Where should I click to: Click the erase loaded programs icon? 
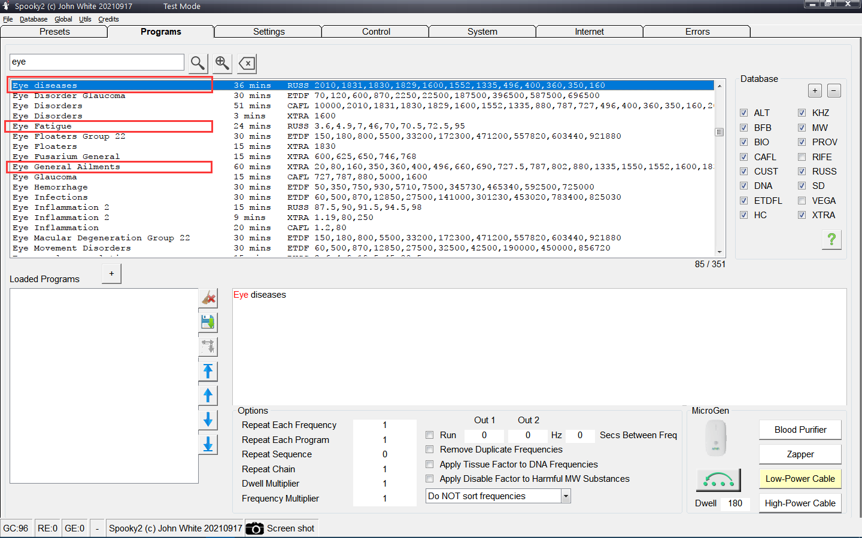point(208,298)
